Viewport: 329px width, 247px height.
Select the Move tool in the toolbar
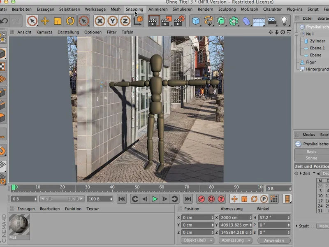pyautogui.click(x=45, y=21)
